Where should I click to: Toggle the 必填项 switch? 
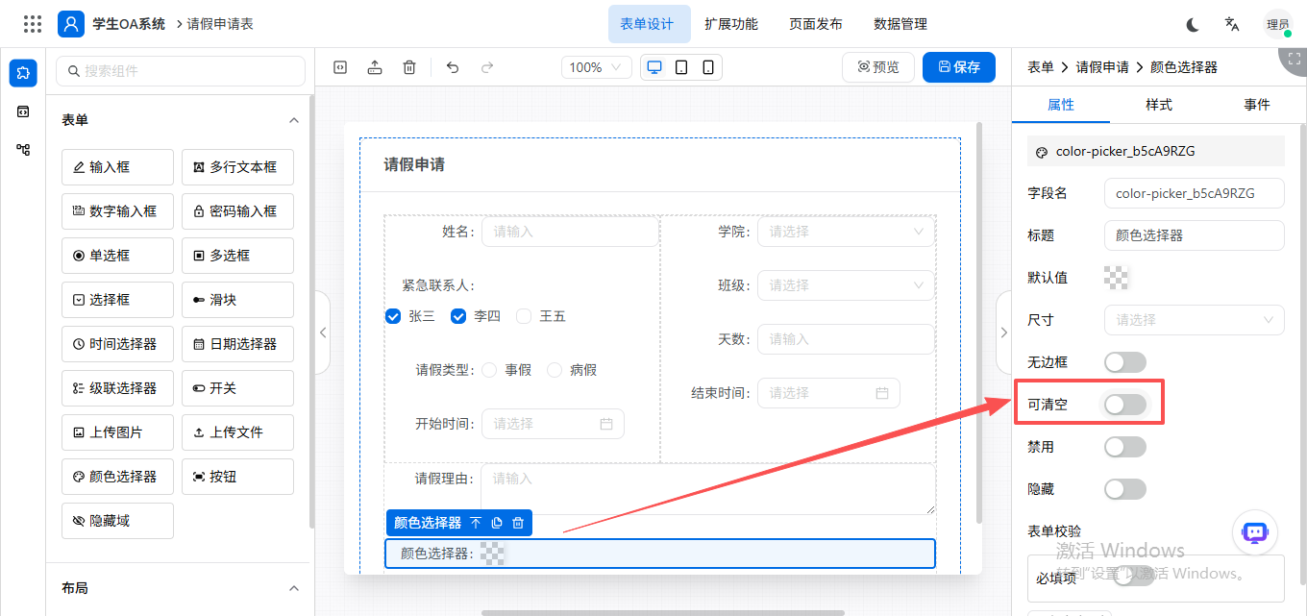point(1133,577)
